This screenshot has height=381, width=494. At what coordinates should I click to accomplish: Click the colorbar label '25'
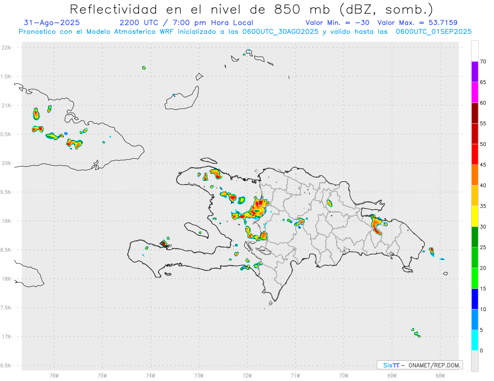[x=483, y=247]
